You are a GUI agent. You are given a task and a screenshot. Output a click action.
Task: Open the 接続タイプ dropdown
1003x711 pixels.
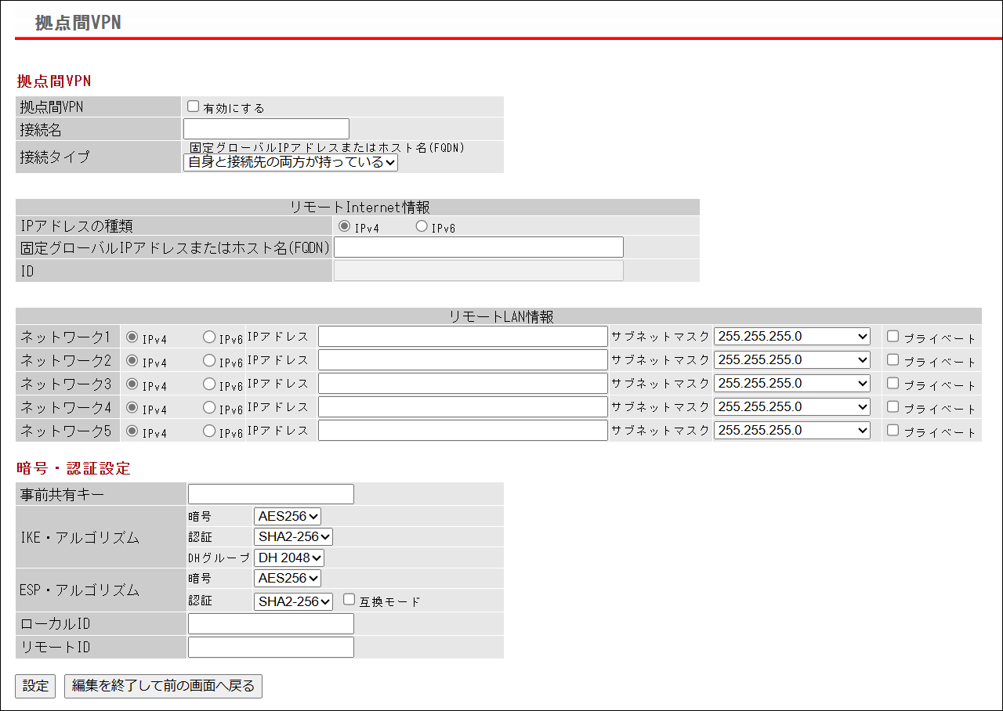tap(291, 162)
